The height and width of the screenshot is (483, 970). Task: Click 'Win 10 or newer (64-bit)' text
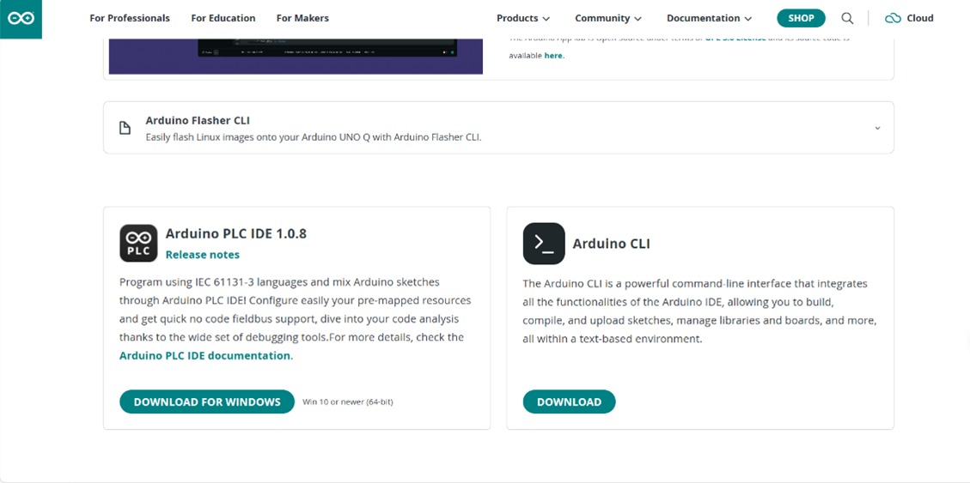348,402
